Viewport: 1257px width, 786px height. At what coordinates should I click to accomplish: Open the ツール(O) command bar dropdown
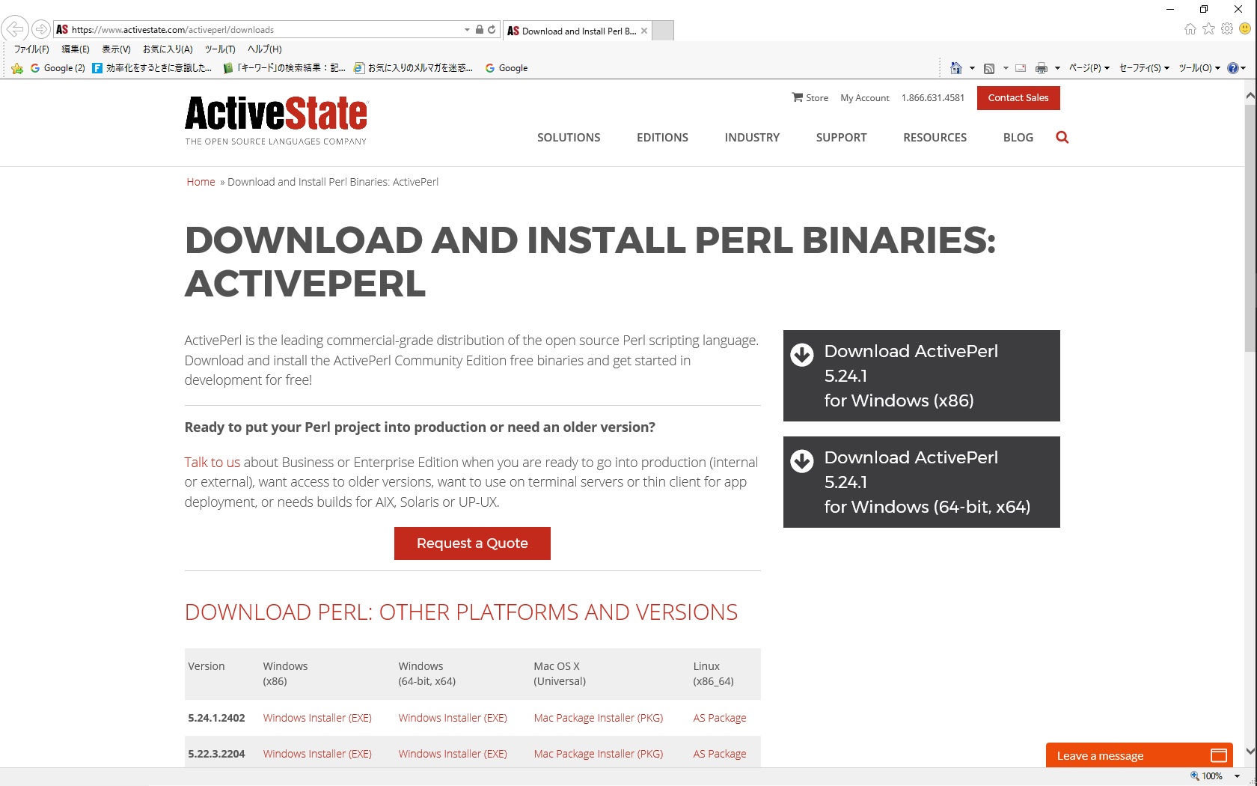tap(1199, 68)
